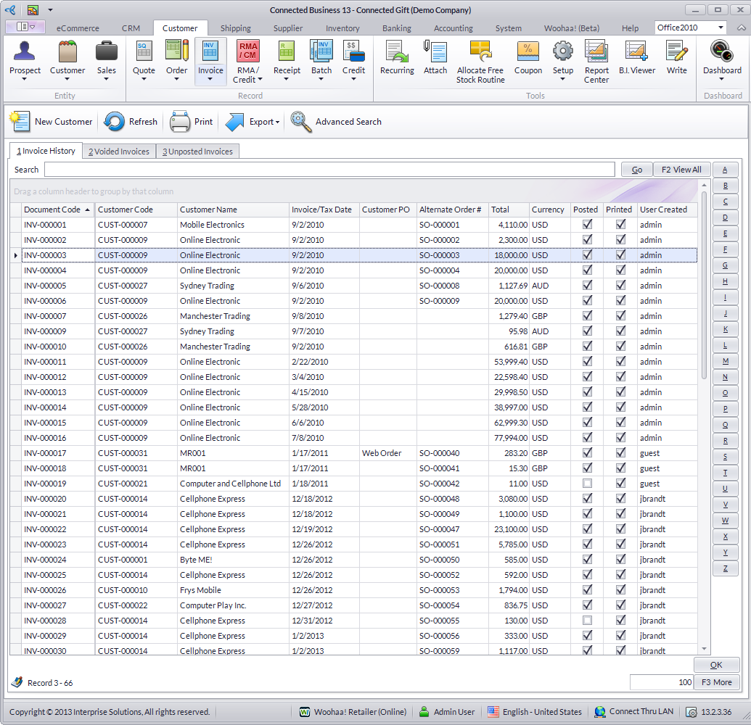Click the RMA / CM record icon

pyautogui.click(x=248, y=52)
